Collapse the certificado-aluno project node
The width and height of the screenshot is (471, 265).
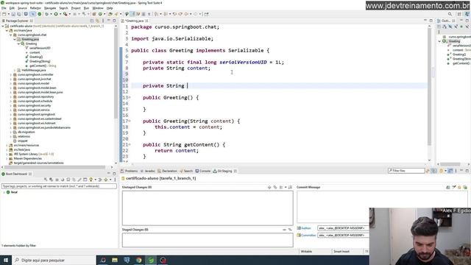click(3, 26)
